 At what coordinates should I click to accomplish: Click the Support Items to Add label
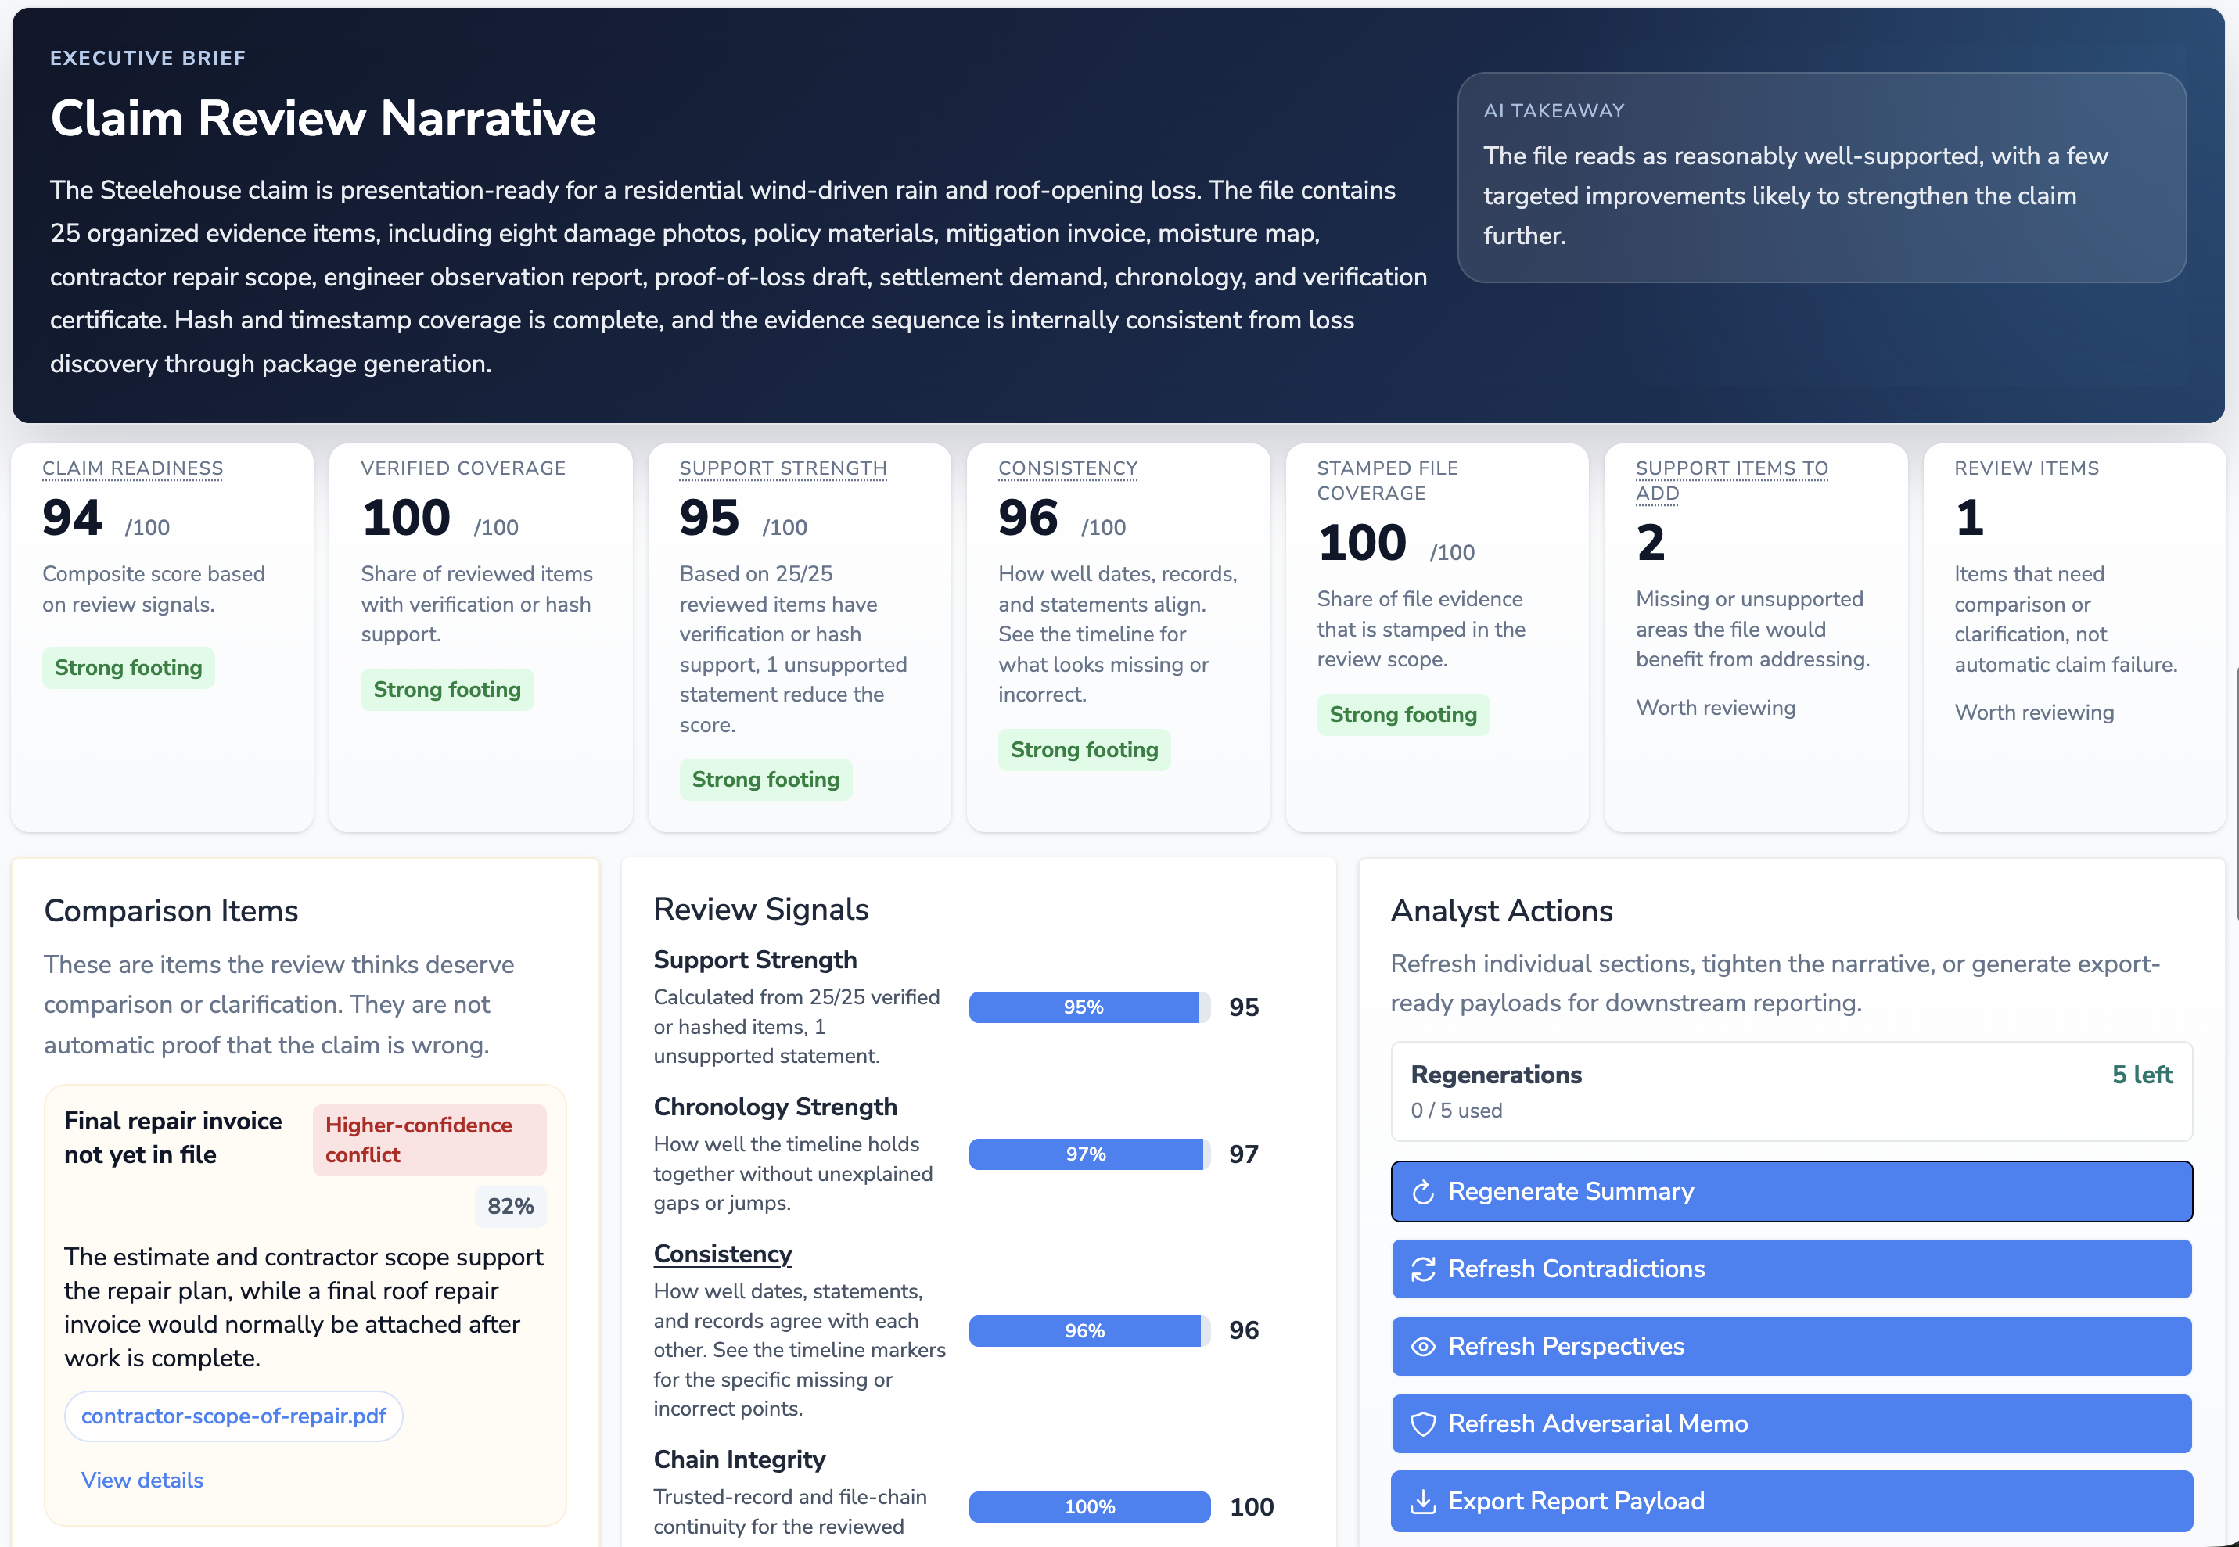(x=1731, y=481)
